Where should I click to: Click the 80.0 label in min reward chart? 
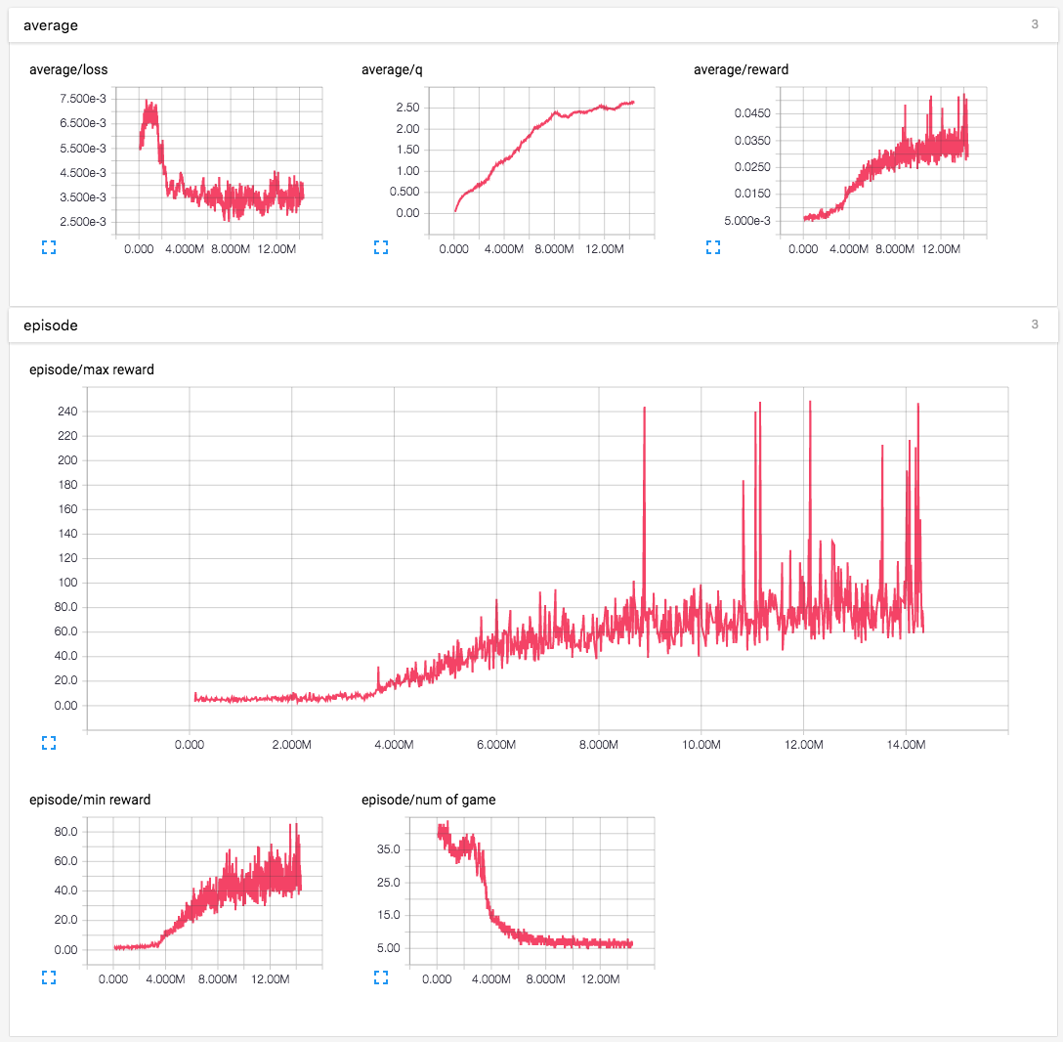[65, 832]
